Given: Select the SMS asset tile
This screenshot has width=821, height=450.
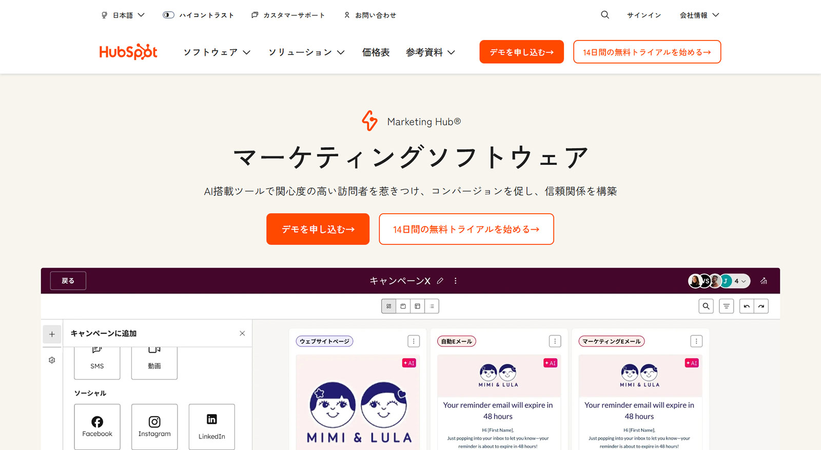Looking at the screenshot, I should (x=97, y=363).
